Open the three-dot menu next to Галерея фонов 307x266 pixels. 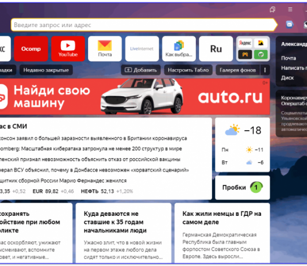pyautogui.click(x=265, y=70)
